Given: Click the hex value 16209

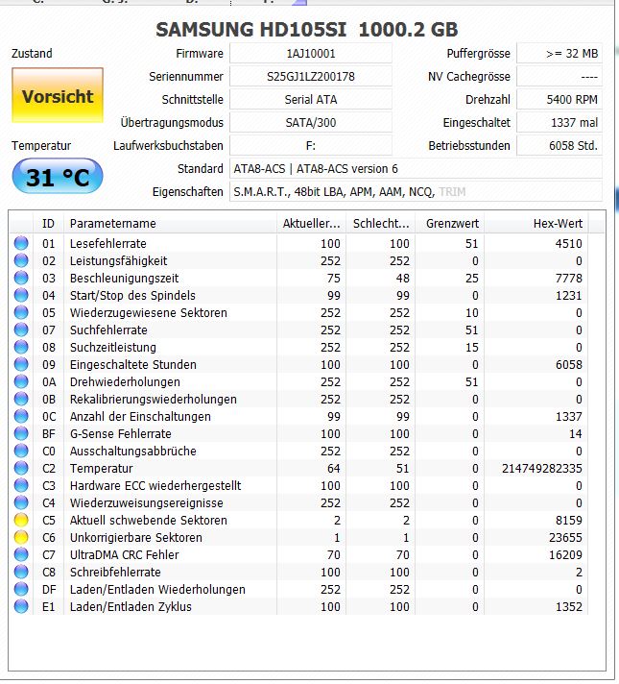Looking at the screenshot, I should pos(565,555).
